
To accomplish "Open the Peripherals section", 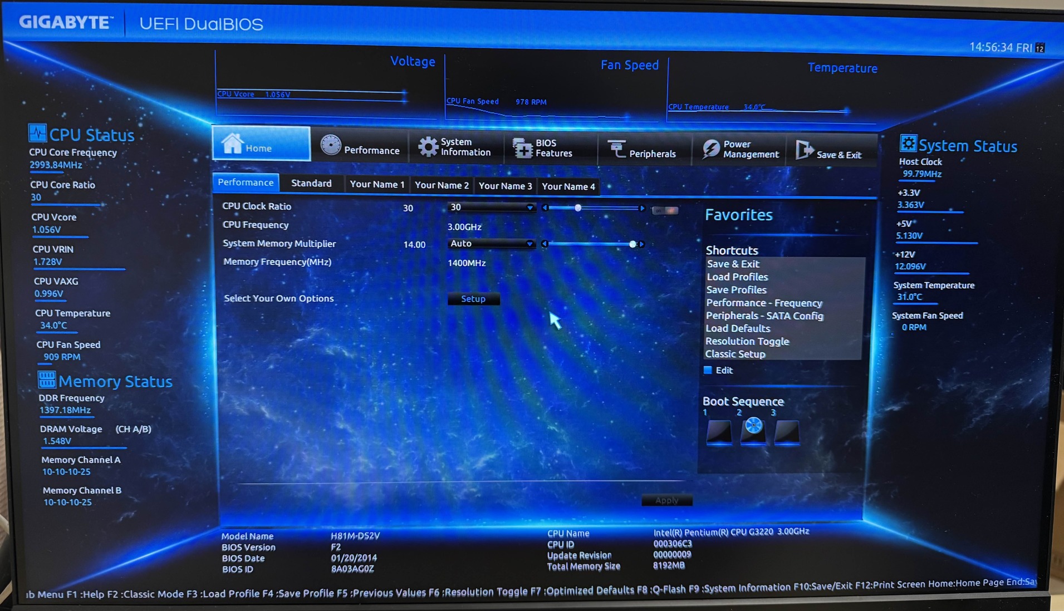I will (x=644, y=150).
